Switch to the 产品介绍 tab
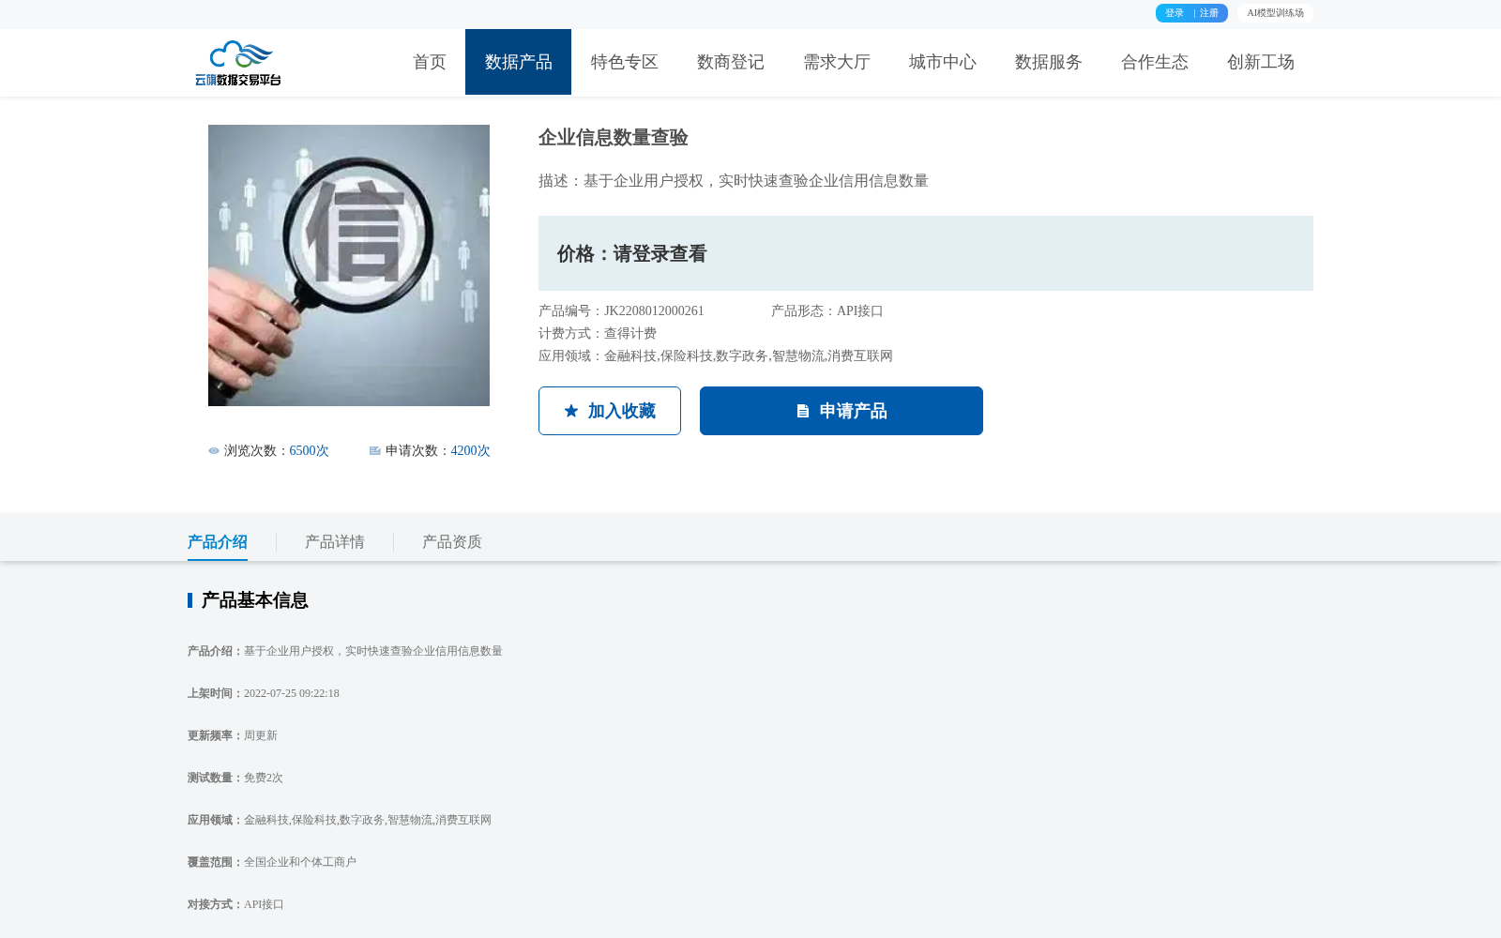 (218, 542)
